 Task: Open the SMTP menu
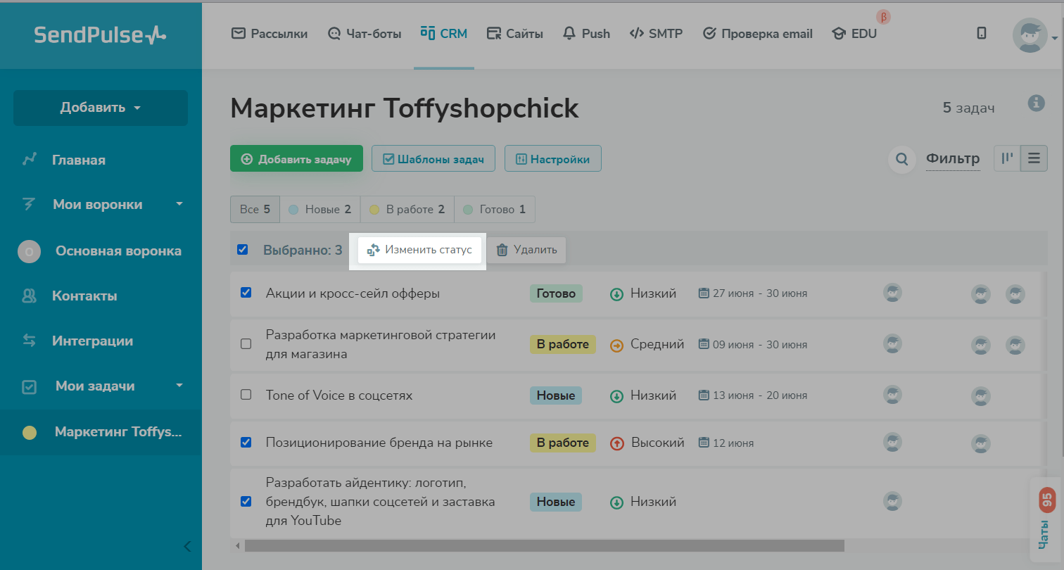pos(656,33)
